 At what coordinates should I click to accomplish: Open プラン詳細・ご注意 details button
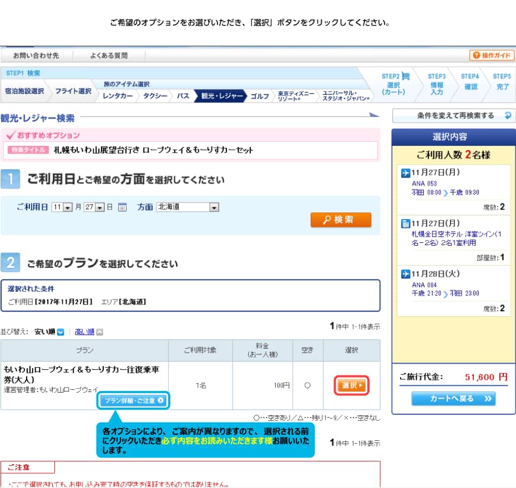point(134,400)
